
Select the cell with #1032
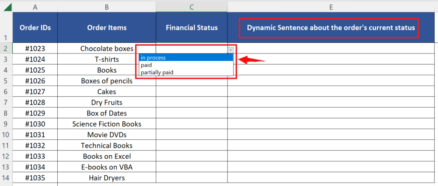[35, 145]
